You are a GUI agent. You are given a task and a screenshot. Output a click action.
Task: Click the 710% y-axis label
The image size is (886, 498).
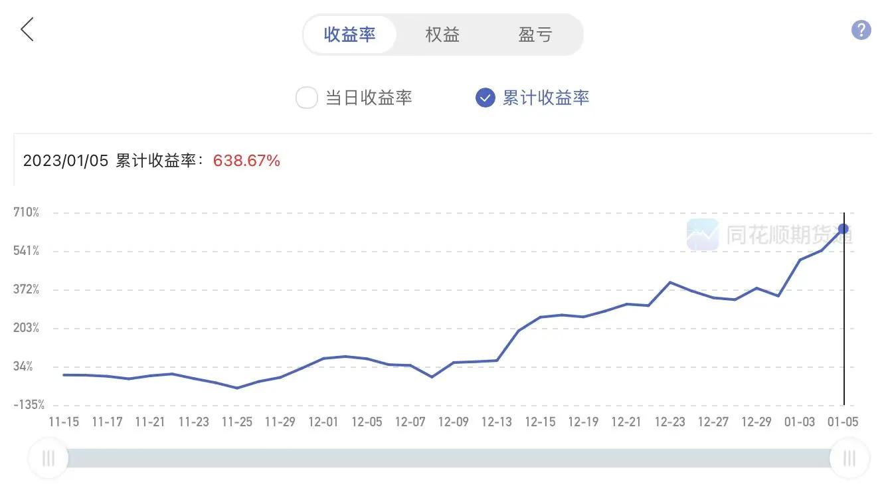[x=27, y=212]
